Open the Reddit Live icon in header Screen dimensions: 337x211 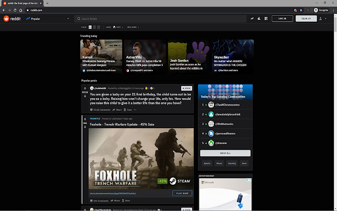[266, 18]
